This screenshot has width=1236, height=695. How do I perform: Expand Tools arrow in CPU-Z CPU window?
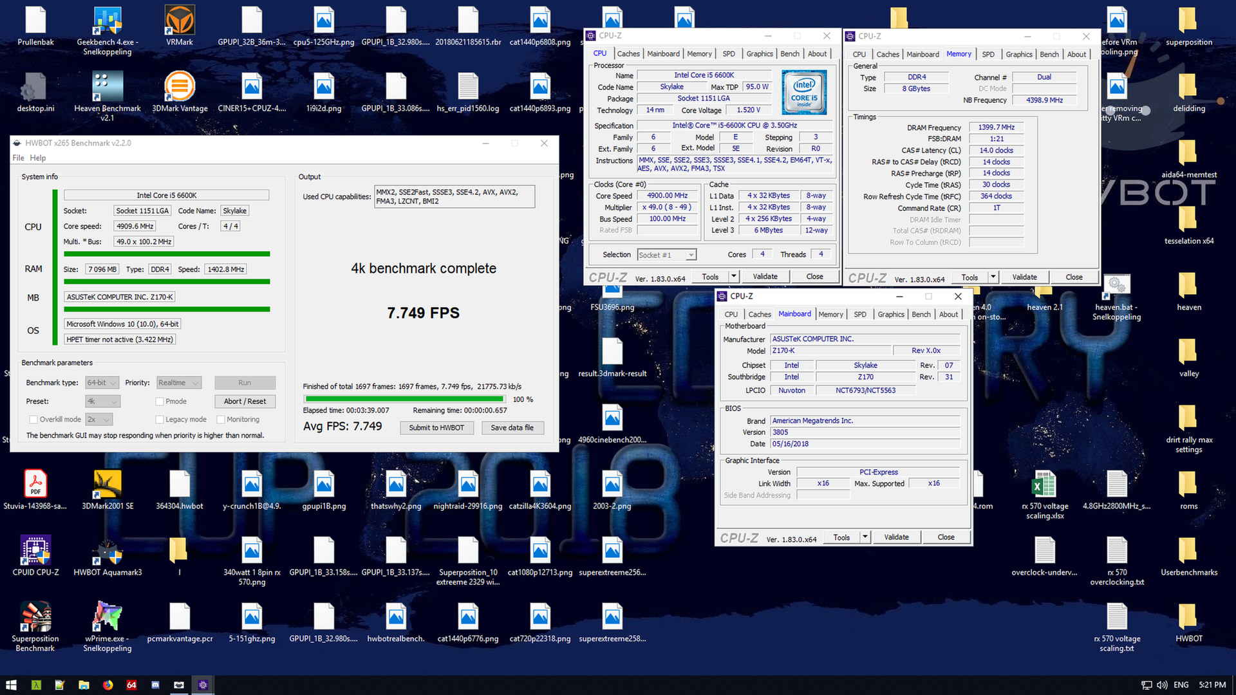pyautogui.click(x=733, y=276)
